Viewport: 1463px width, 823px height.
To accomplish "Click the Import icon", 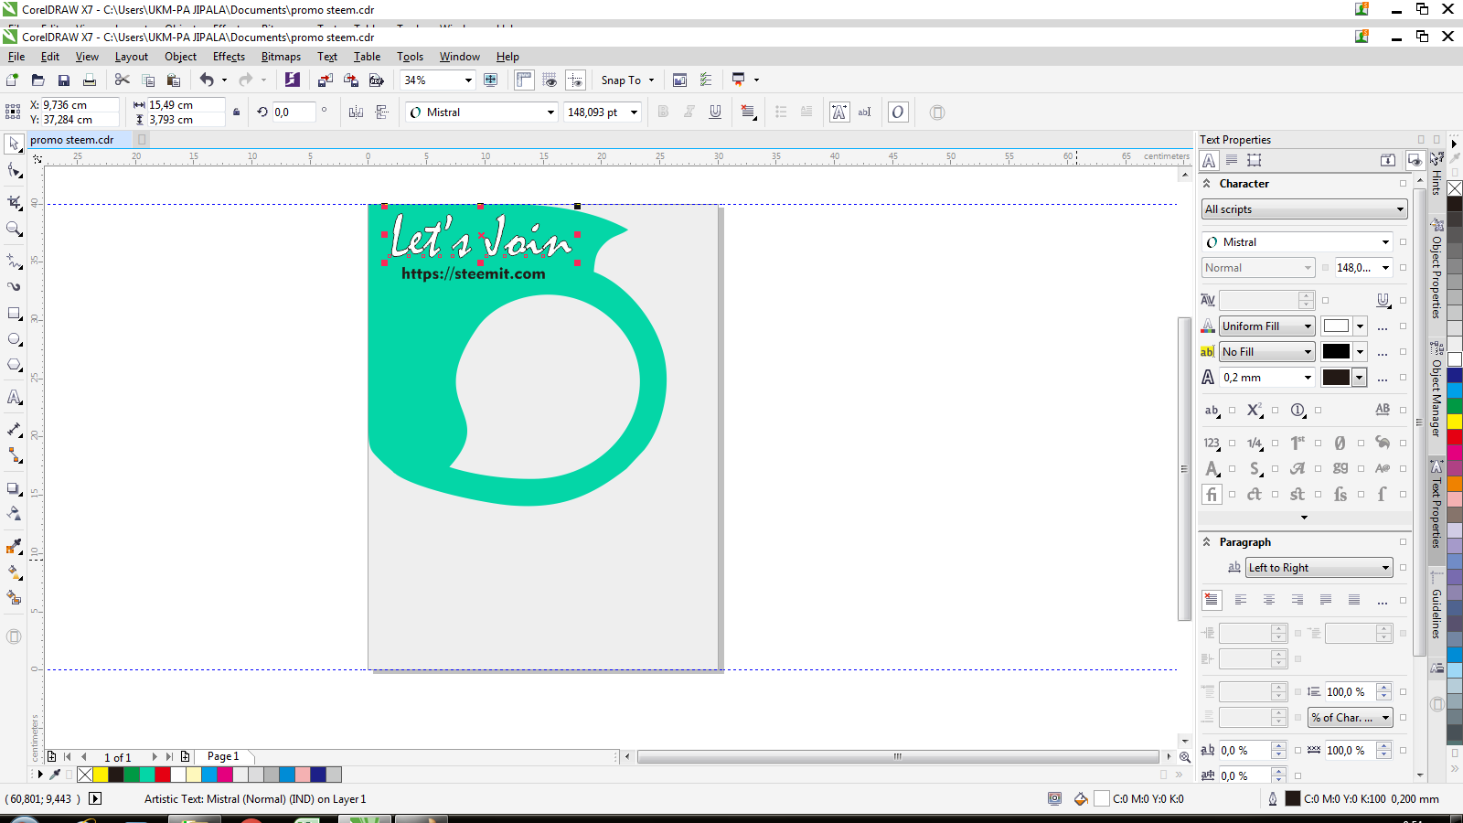I will [x=325, y=80].
